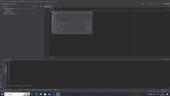Open the user account dropdown
Viewport: 170px width, 96px height.
point(143,4)
